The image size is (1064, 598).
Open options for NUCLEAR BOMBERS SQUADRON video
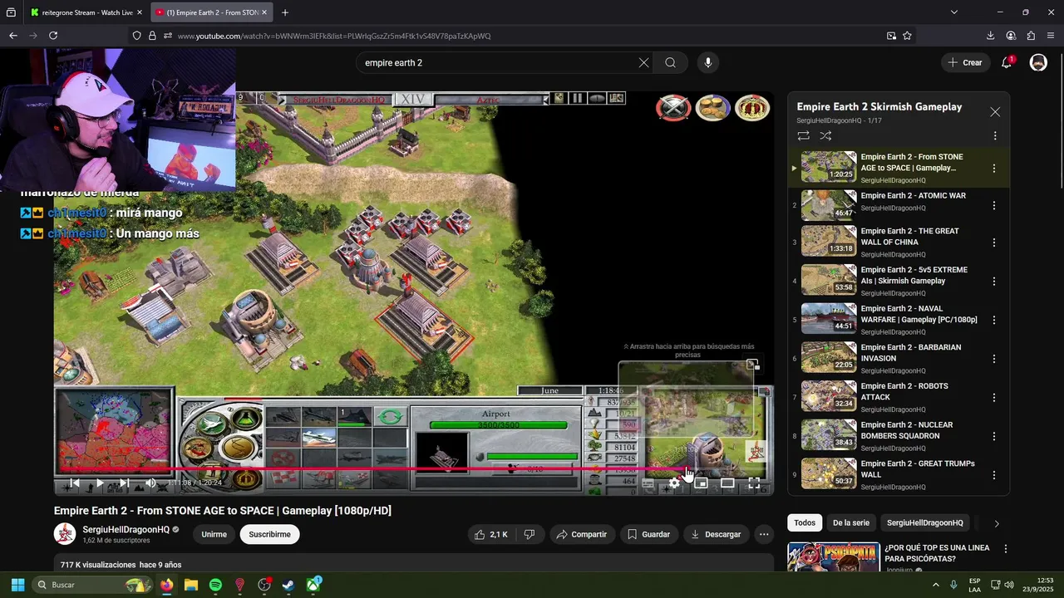tap(993, 436)
